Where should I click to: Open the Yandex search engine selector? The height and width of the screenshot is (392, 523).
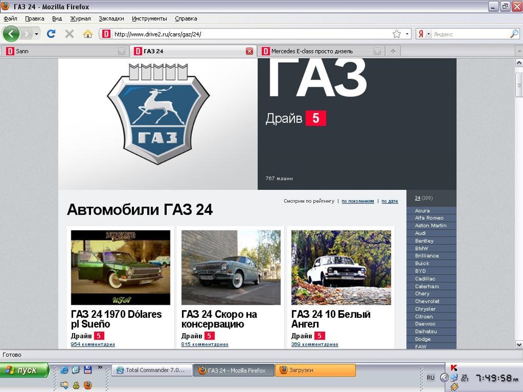pyautogui.click(x=424, y=34)
